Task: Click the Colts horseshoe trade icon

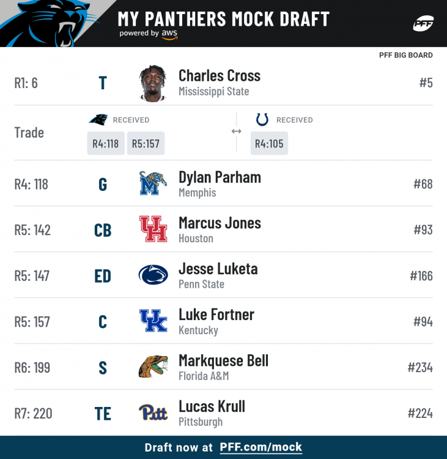Action: click(262, 120)
